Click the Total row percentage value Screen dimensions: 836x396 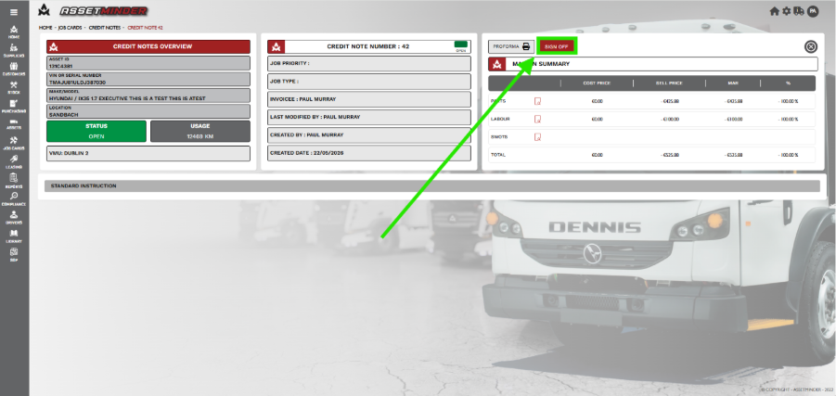pyautogui.click(x=788, y=155)
